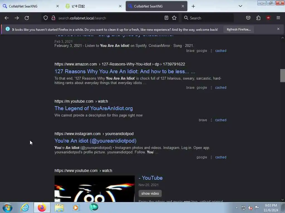285x213 pixels.
Task: Click the amazon.com result URL text
Action: click(120, 64)
